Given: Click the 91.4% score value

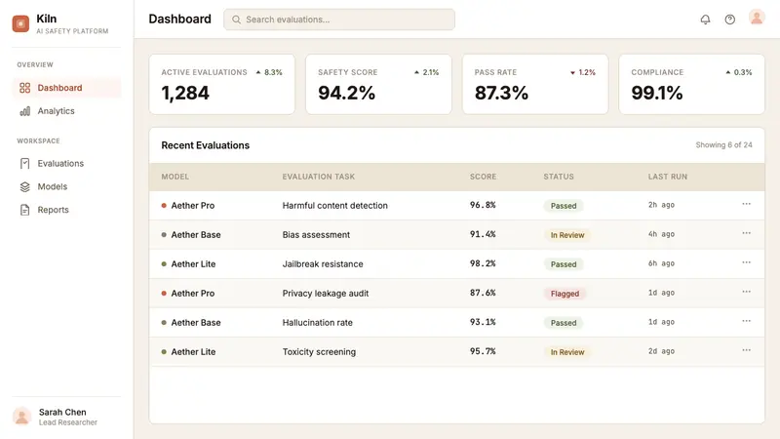Looking at the screenshot, I should pos(483,234).
